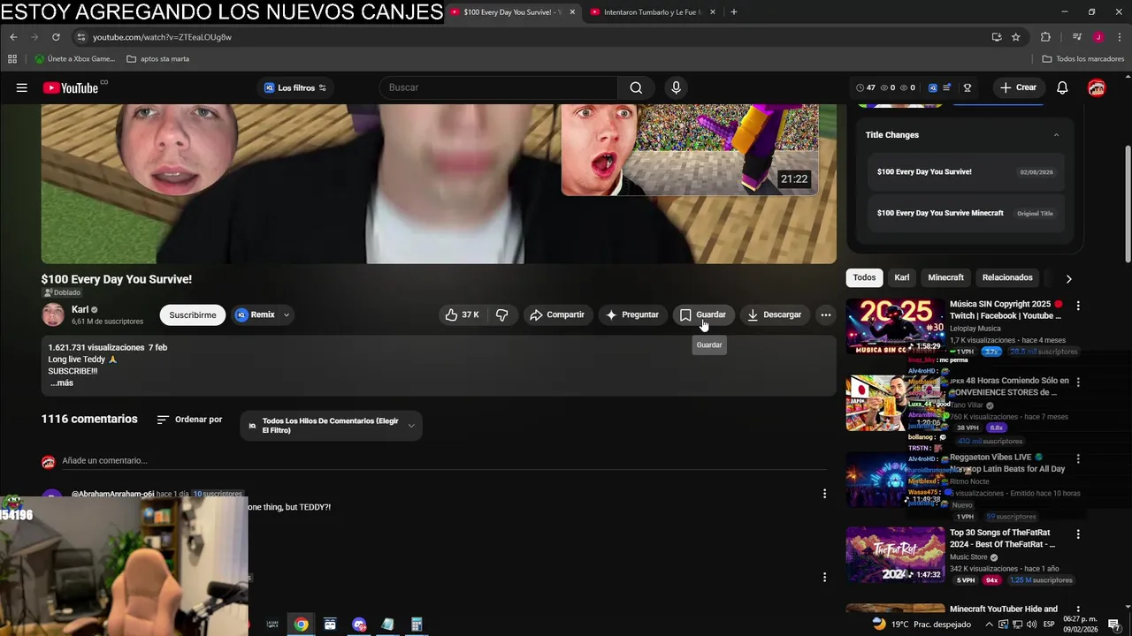Show more filter chips with the arrow
Image resolution: width=1132 pixels, height=636 pixels.
pyautogui.click(x=1068, y=278)
